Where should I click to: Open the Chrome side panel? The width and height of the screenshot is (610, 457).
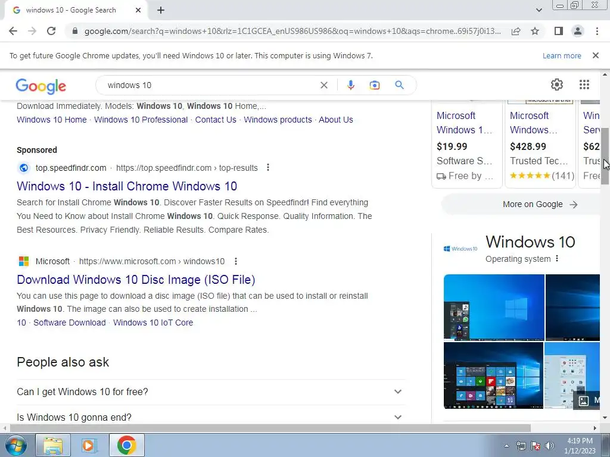coord(559,31)
